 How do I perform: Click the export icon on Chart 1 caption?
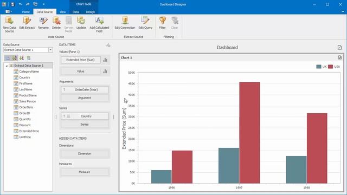coord(340,57)
